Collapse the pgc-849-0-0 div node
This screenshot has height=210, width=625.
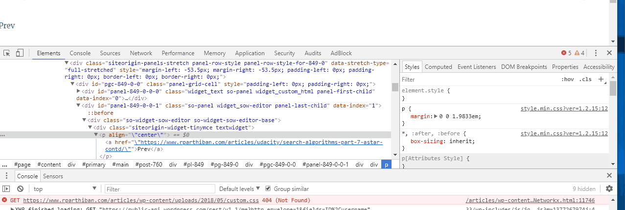[x=72, y=84]
